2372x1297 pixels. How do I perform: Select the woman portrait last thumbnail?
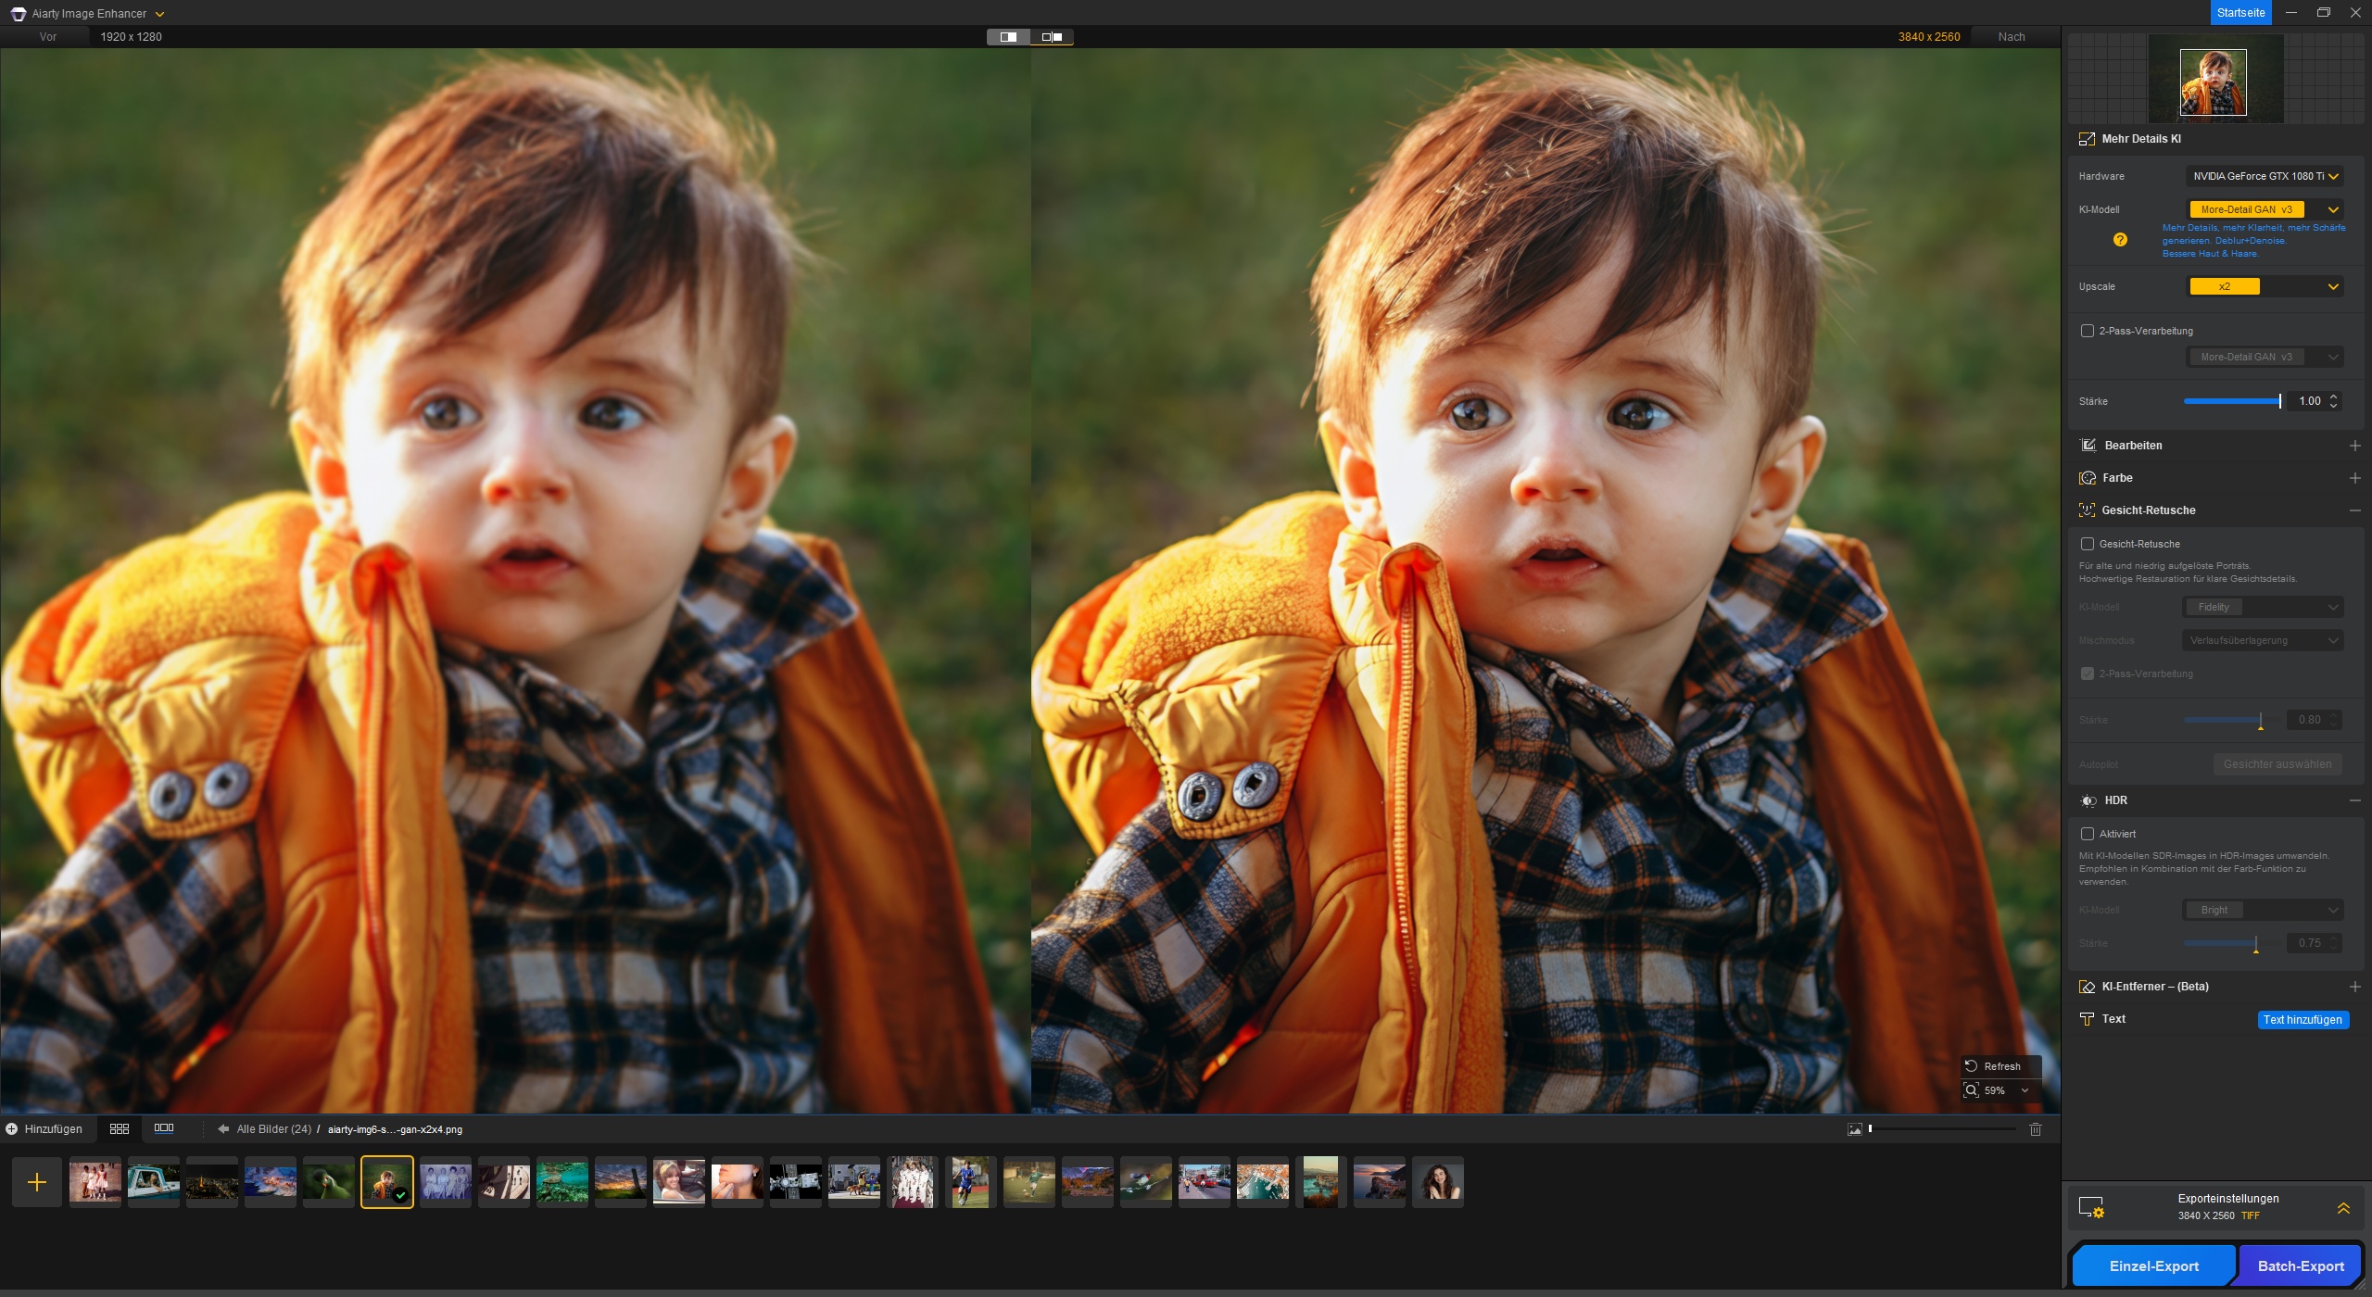point(1437,1182)
